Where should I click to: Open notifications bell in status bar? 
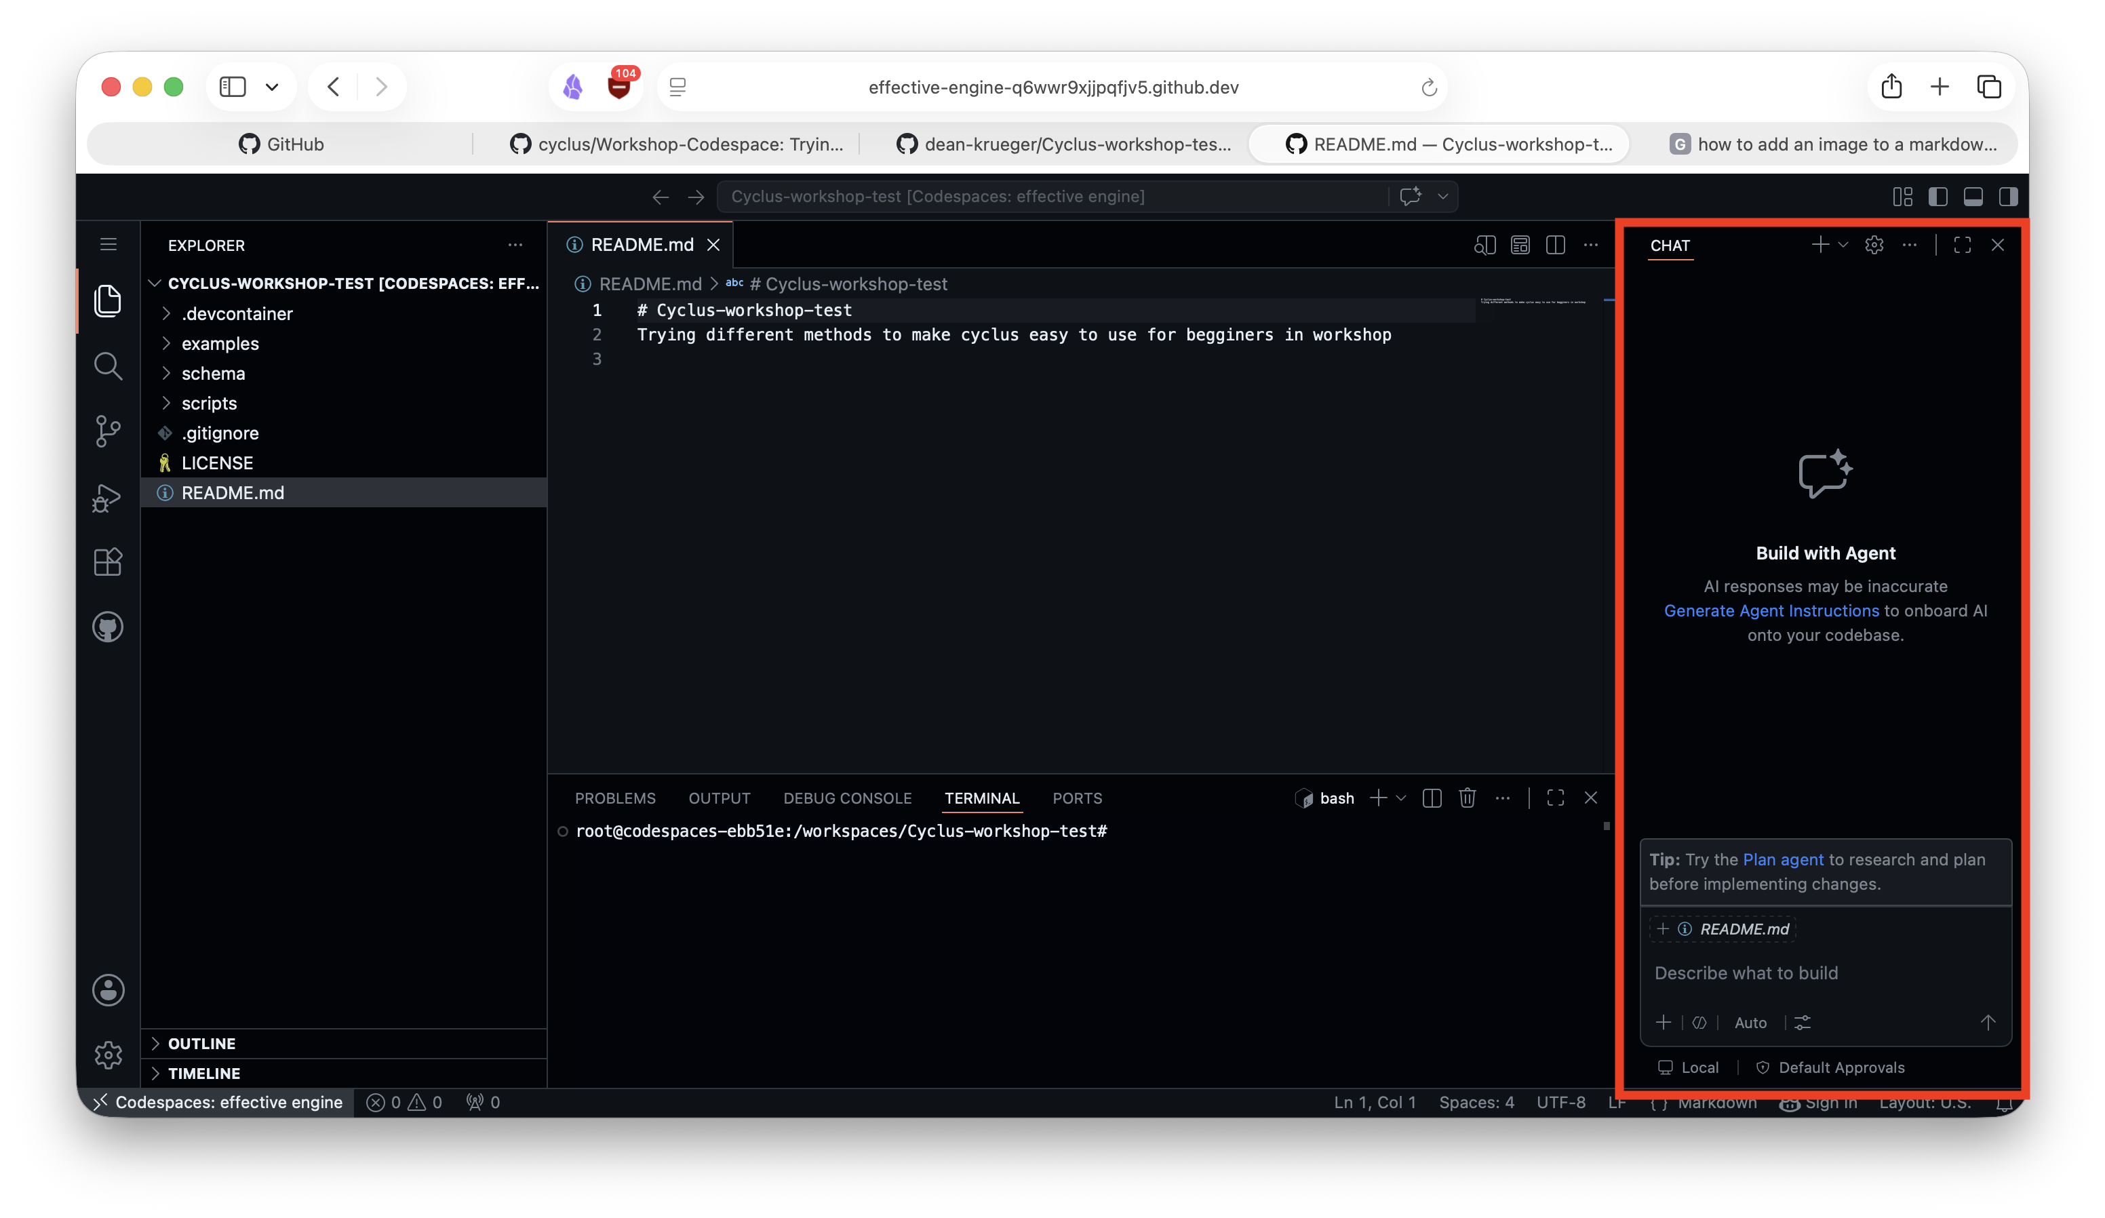[2003, 1103]
